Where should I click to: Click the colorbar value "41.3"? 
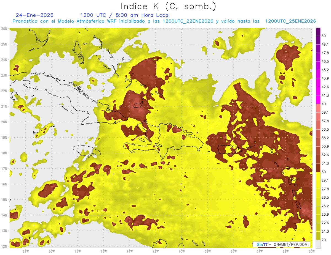[x=325, y=95]
